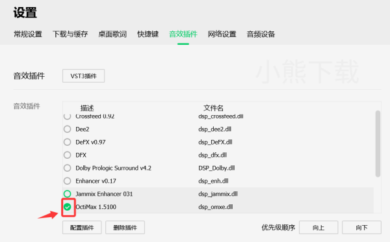390x242 pixels.
Task: Select the dsp_enh.dll file name
Action: 213,181
